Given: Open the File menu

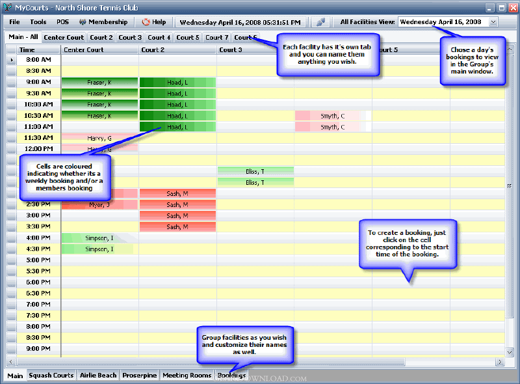Looking at the screenshot, I should tap(14, 22).
